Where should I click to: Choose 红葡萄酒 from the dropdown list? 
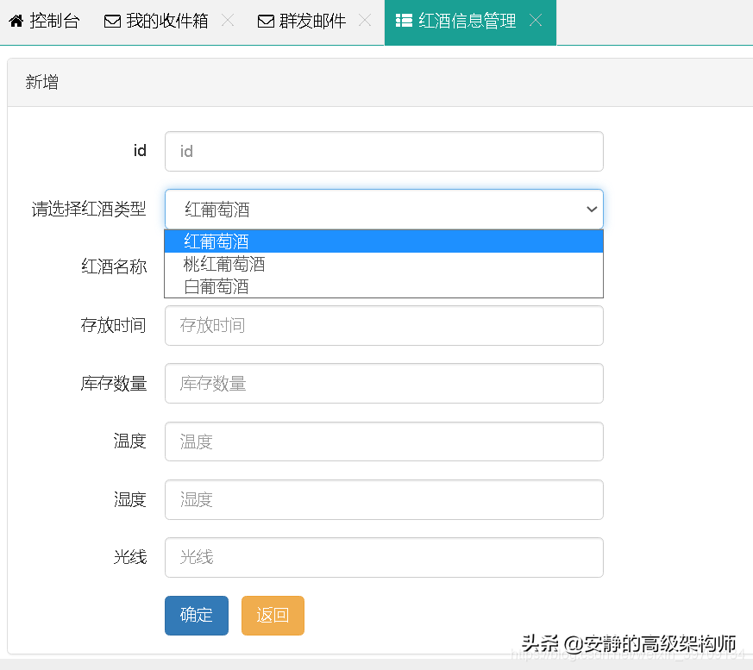tap(384, 242)
